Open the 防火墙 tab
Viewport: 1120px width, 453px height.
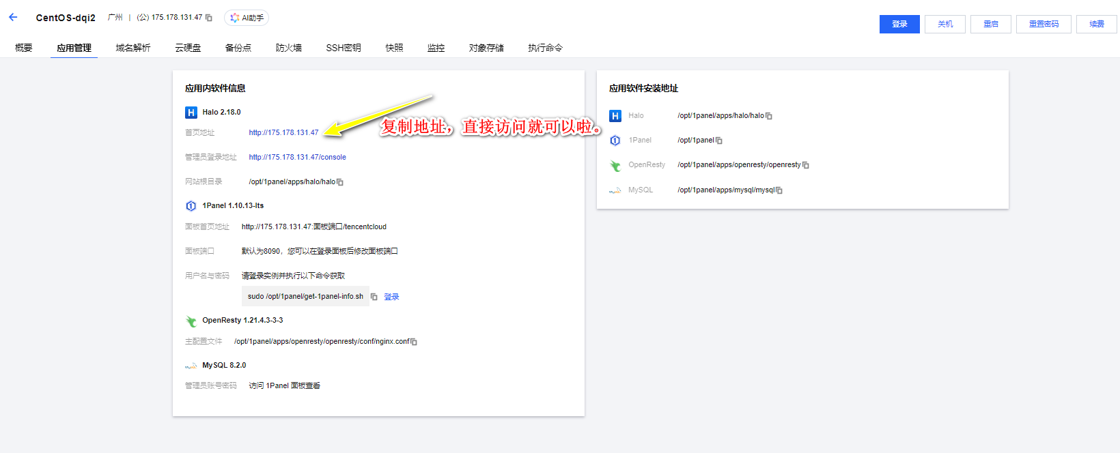[289, 48]
